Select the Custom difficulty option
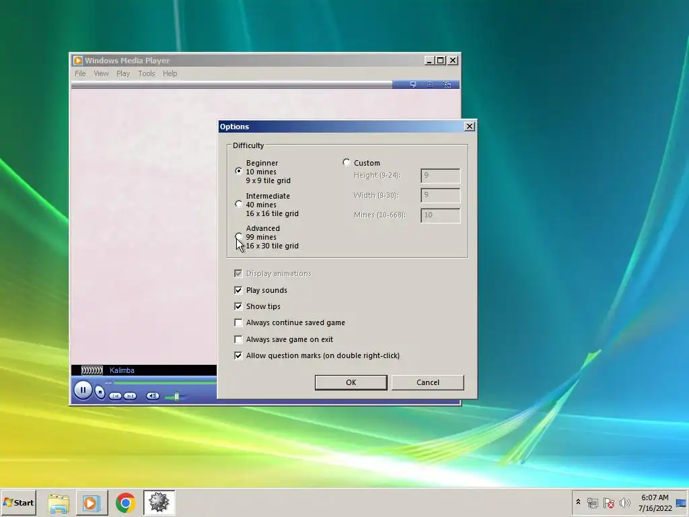Screen dimensions: 689x517 pyautogui.click(x=347, y=163)
